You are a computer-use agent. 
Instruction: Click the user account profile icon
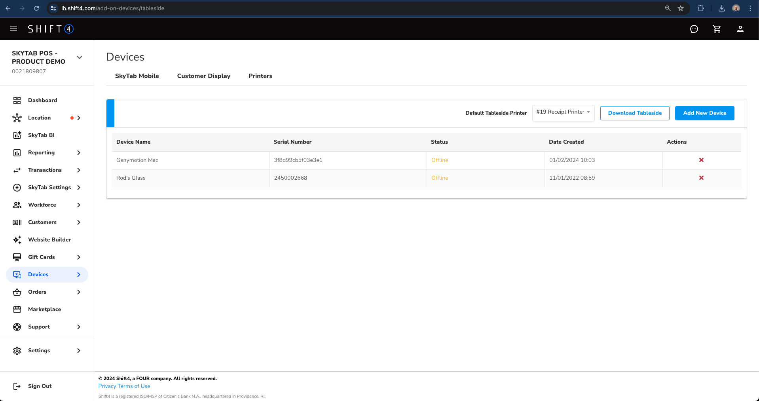point(740,29)
